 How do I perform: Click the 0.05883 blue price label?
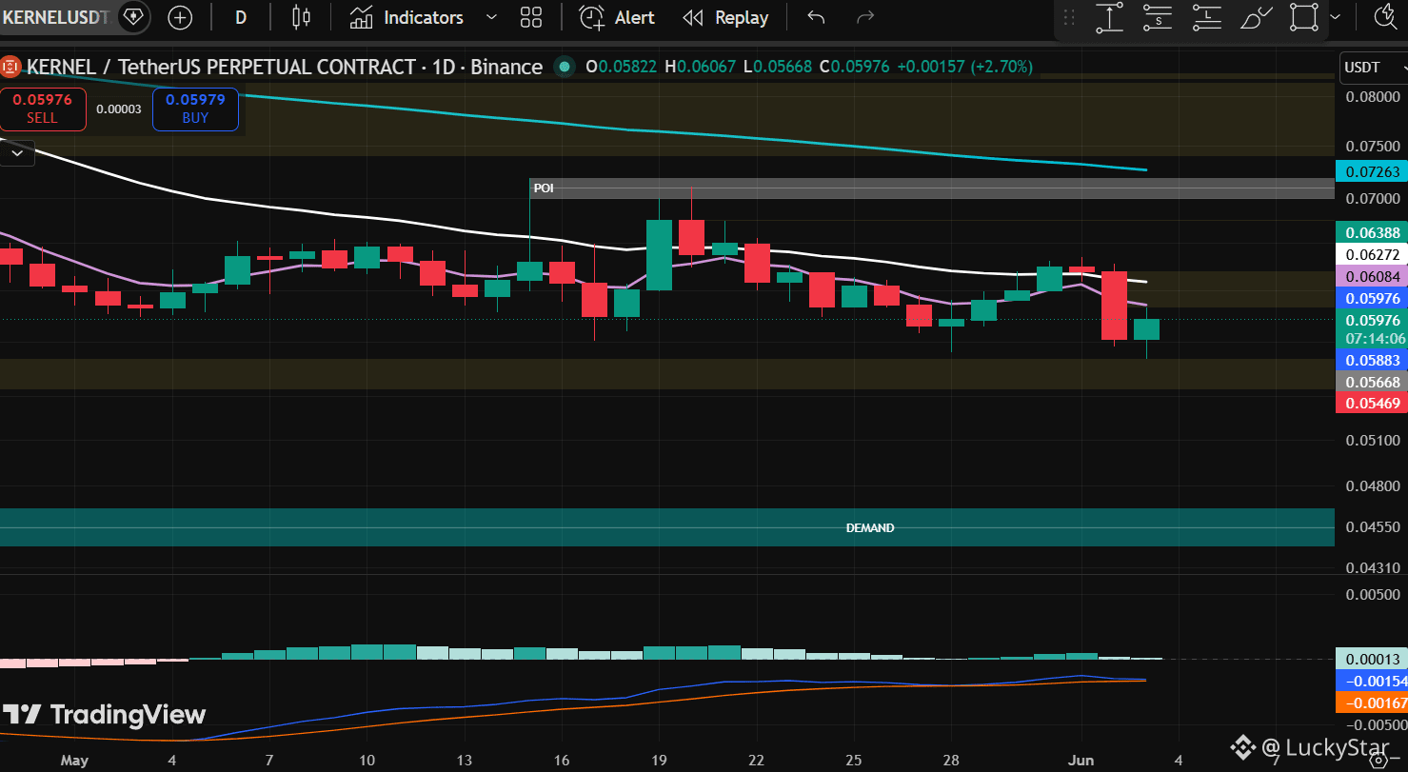(1372, 360)
